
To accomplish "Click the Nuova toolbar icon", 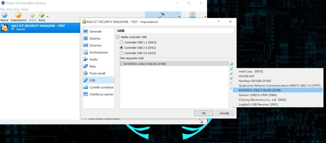I will coord(4,15).
